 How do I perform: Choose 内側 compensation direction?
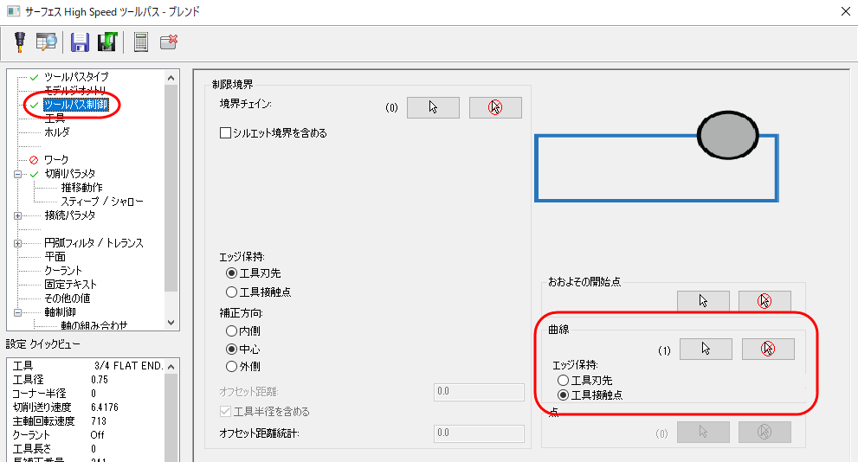[231, 330]
